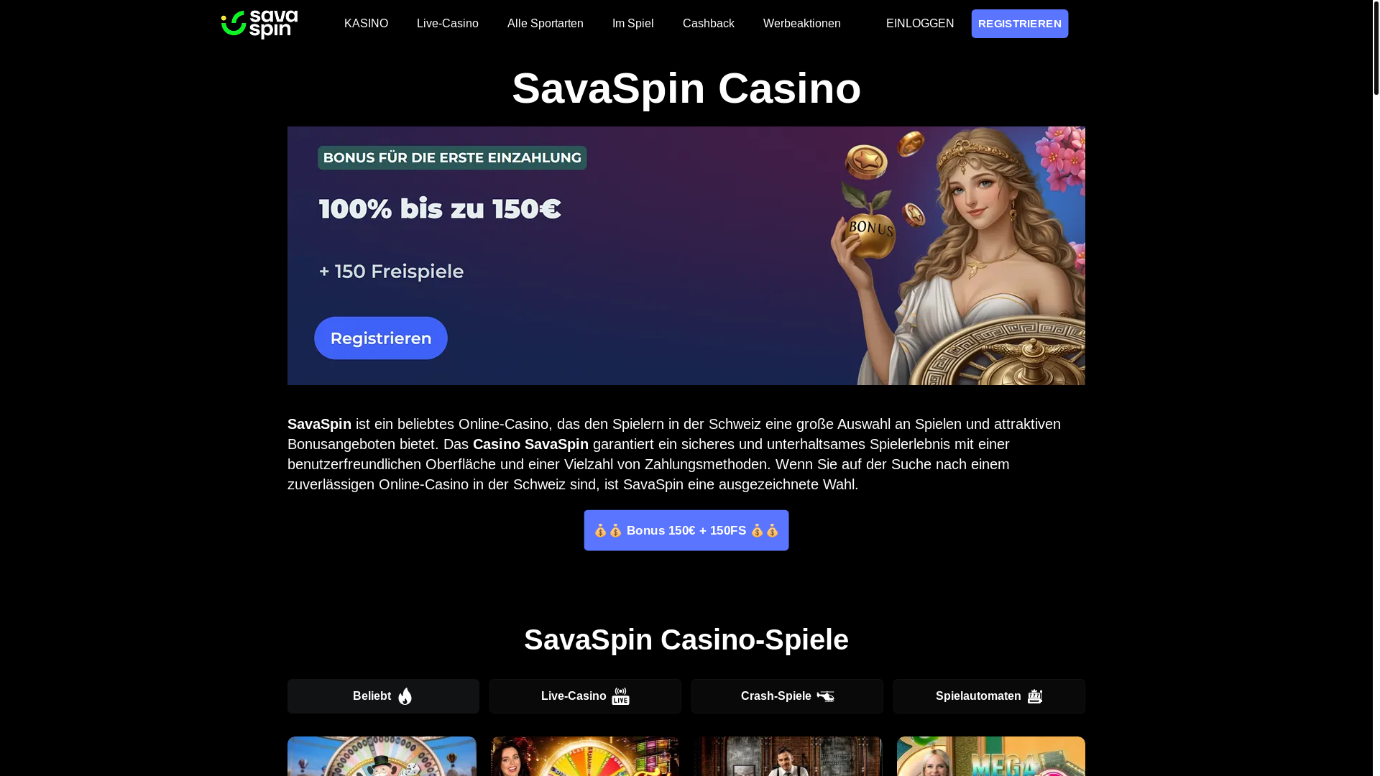Select the LIVE broadcast icon on Live-Casino tab
1380x776 pixels.
click(x=620, y=696)
